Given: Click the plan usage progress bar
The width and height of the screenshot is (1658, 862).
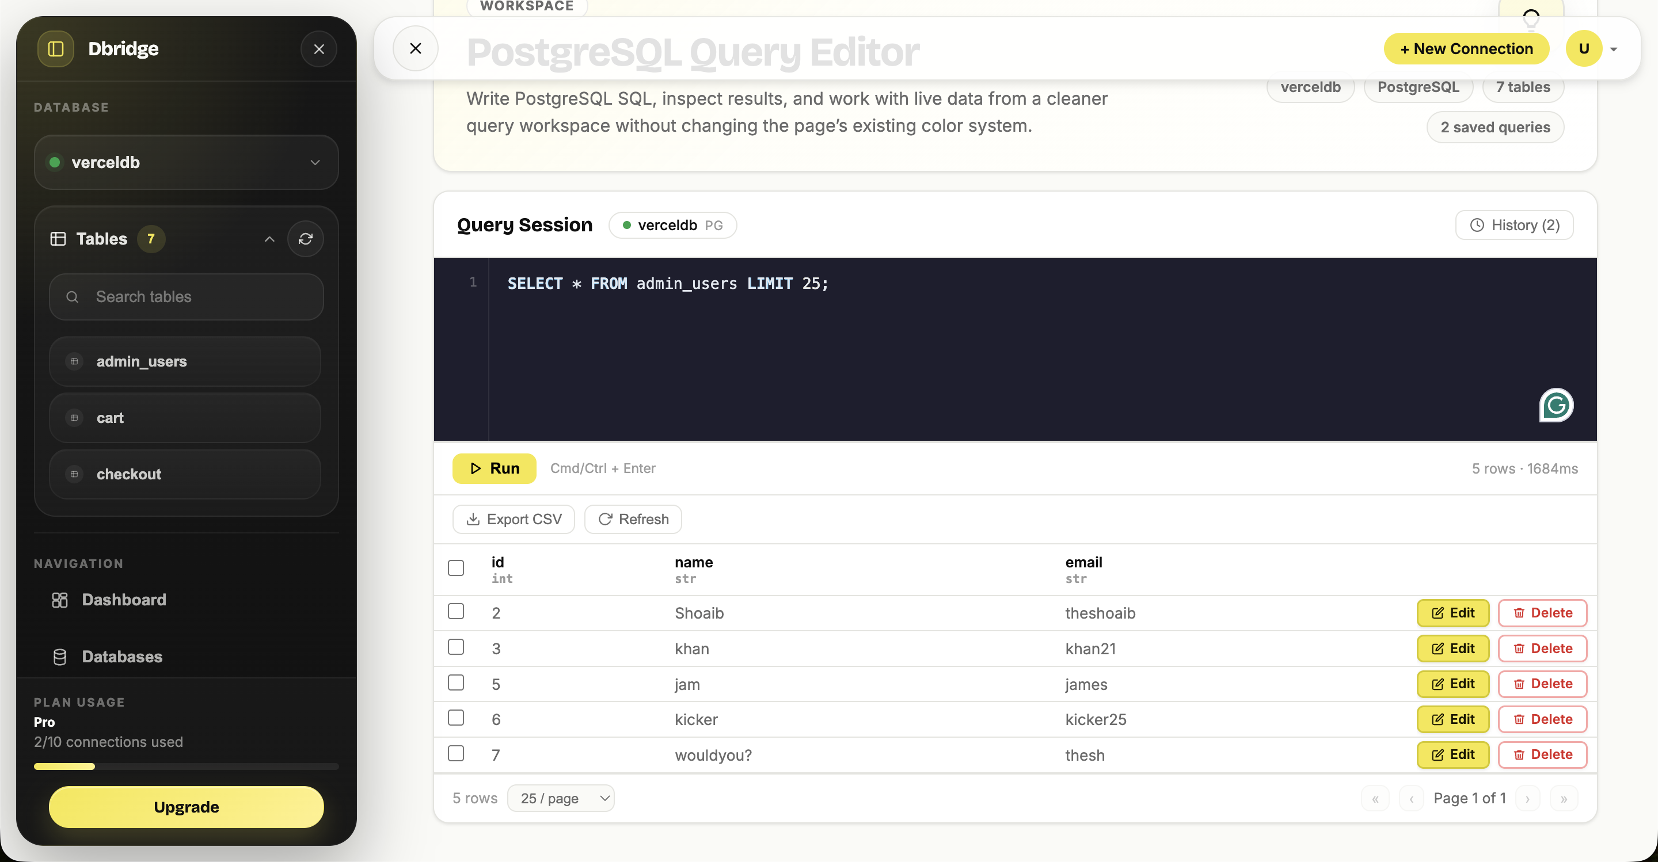Looking at the screenshot, I should point(186,766).
